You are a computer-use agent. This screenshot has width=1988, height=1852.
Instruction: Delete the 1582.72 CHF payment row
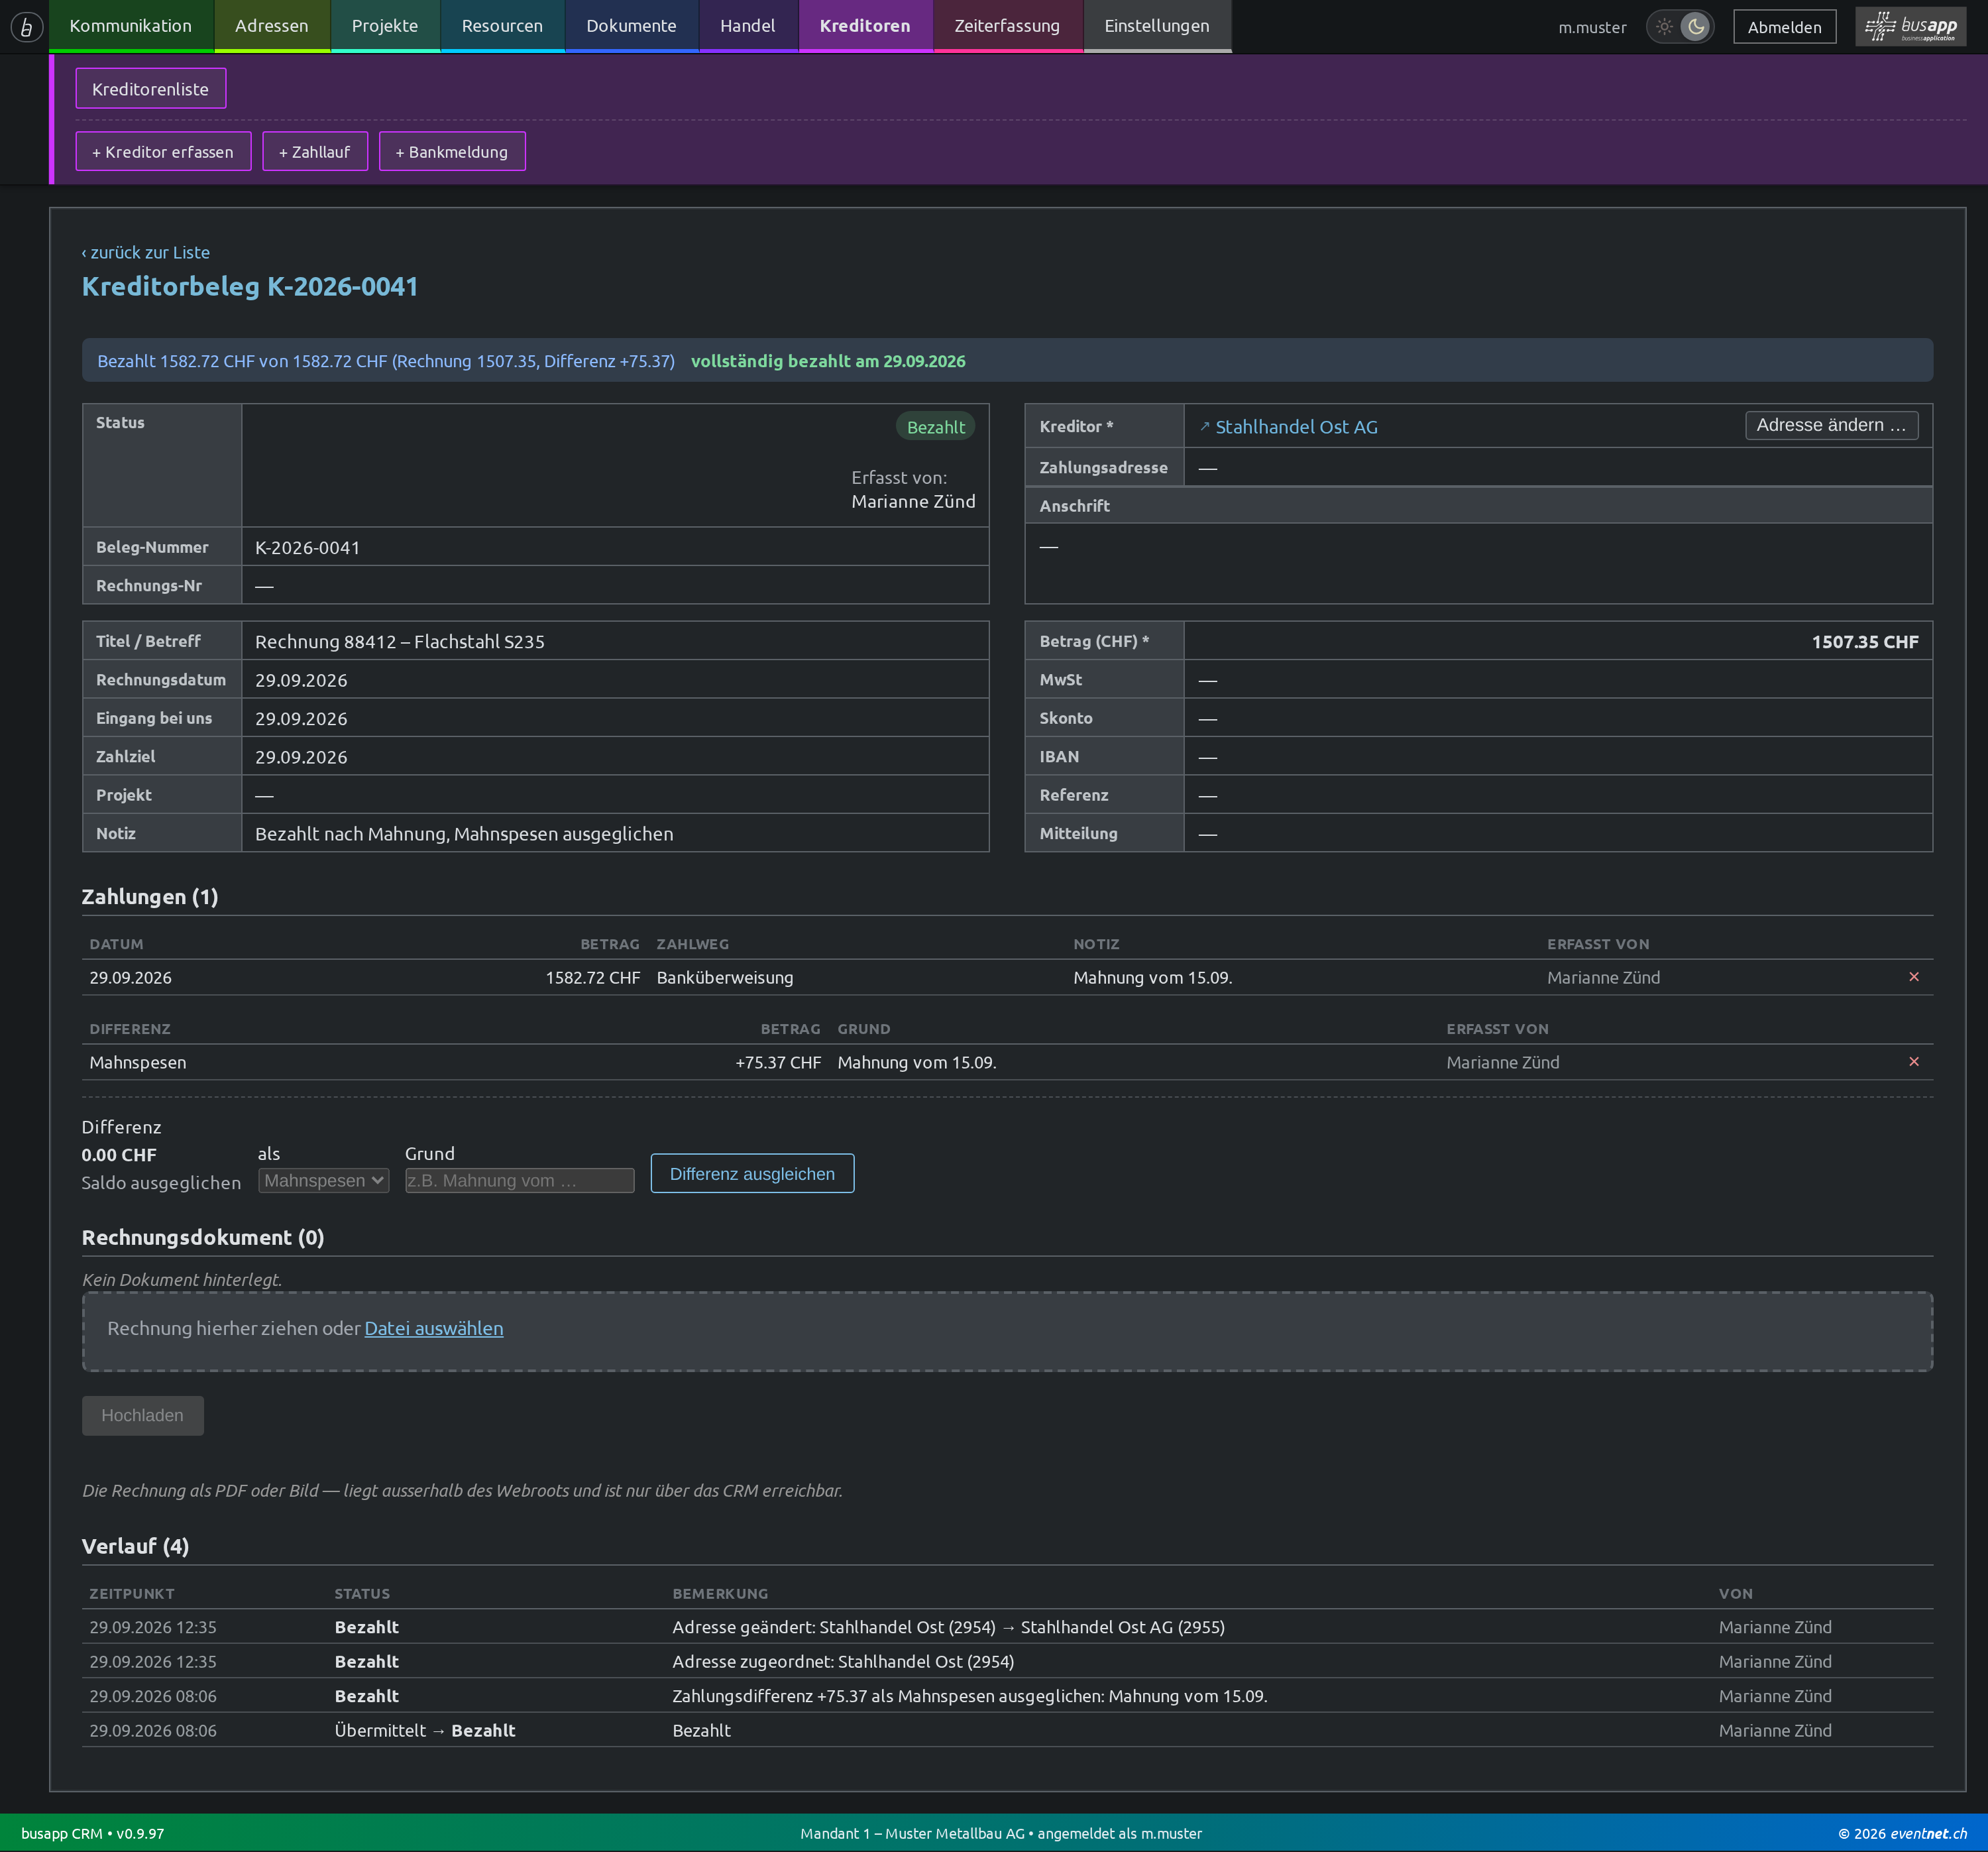click(1913, 978)
